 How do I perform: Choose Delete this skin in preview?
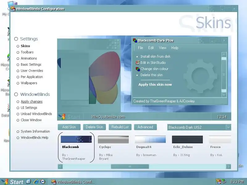pyautogui.click(x=152, y=75)
